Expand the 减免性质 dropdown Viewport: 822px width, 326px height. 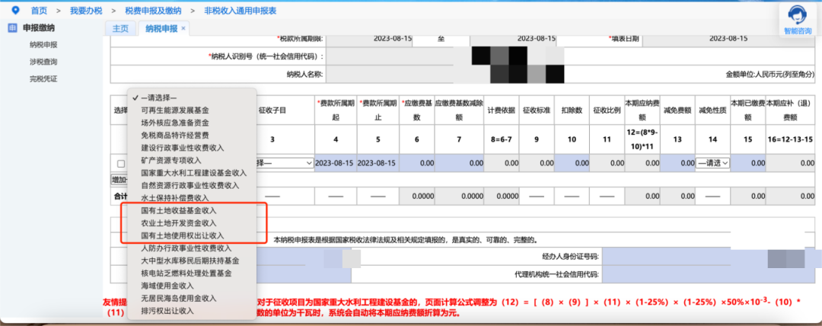pos(713,163)
